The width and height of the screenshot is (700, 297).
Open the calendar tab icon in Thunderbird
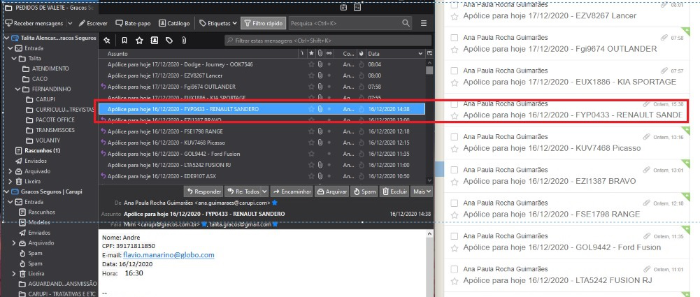point(344,7)
